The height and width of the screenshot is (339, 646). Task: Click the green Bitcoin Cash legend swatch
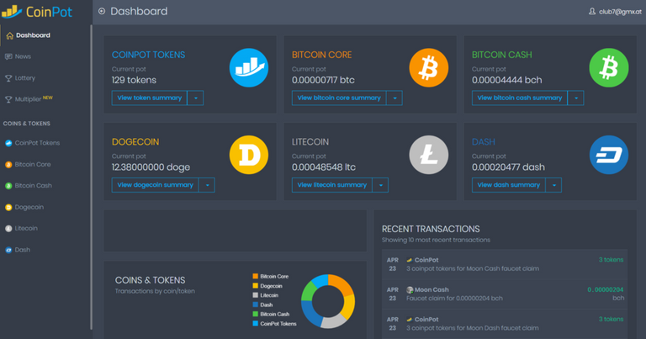coord(256,315)
